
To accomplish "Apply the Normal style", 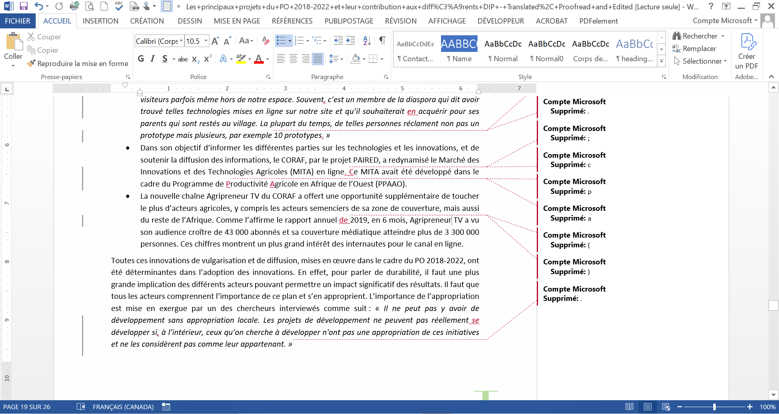I will pos(503,50).
